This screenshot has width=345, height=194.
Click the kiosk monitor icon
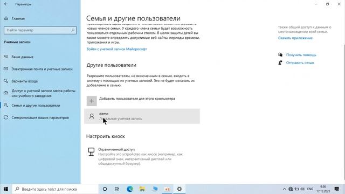(91, 152)
